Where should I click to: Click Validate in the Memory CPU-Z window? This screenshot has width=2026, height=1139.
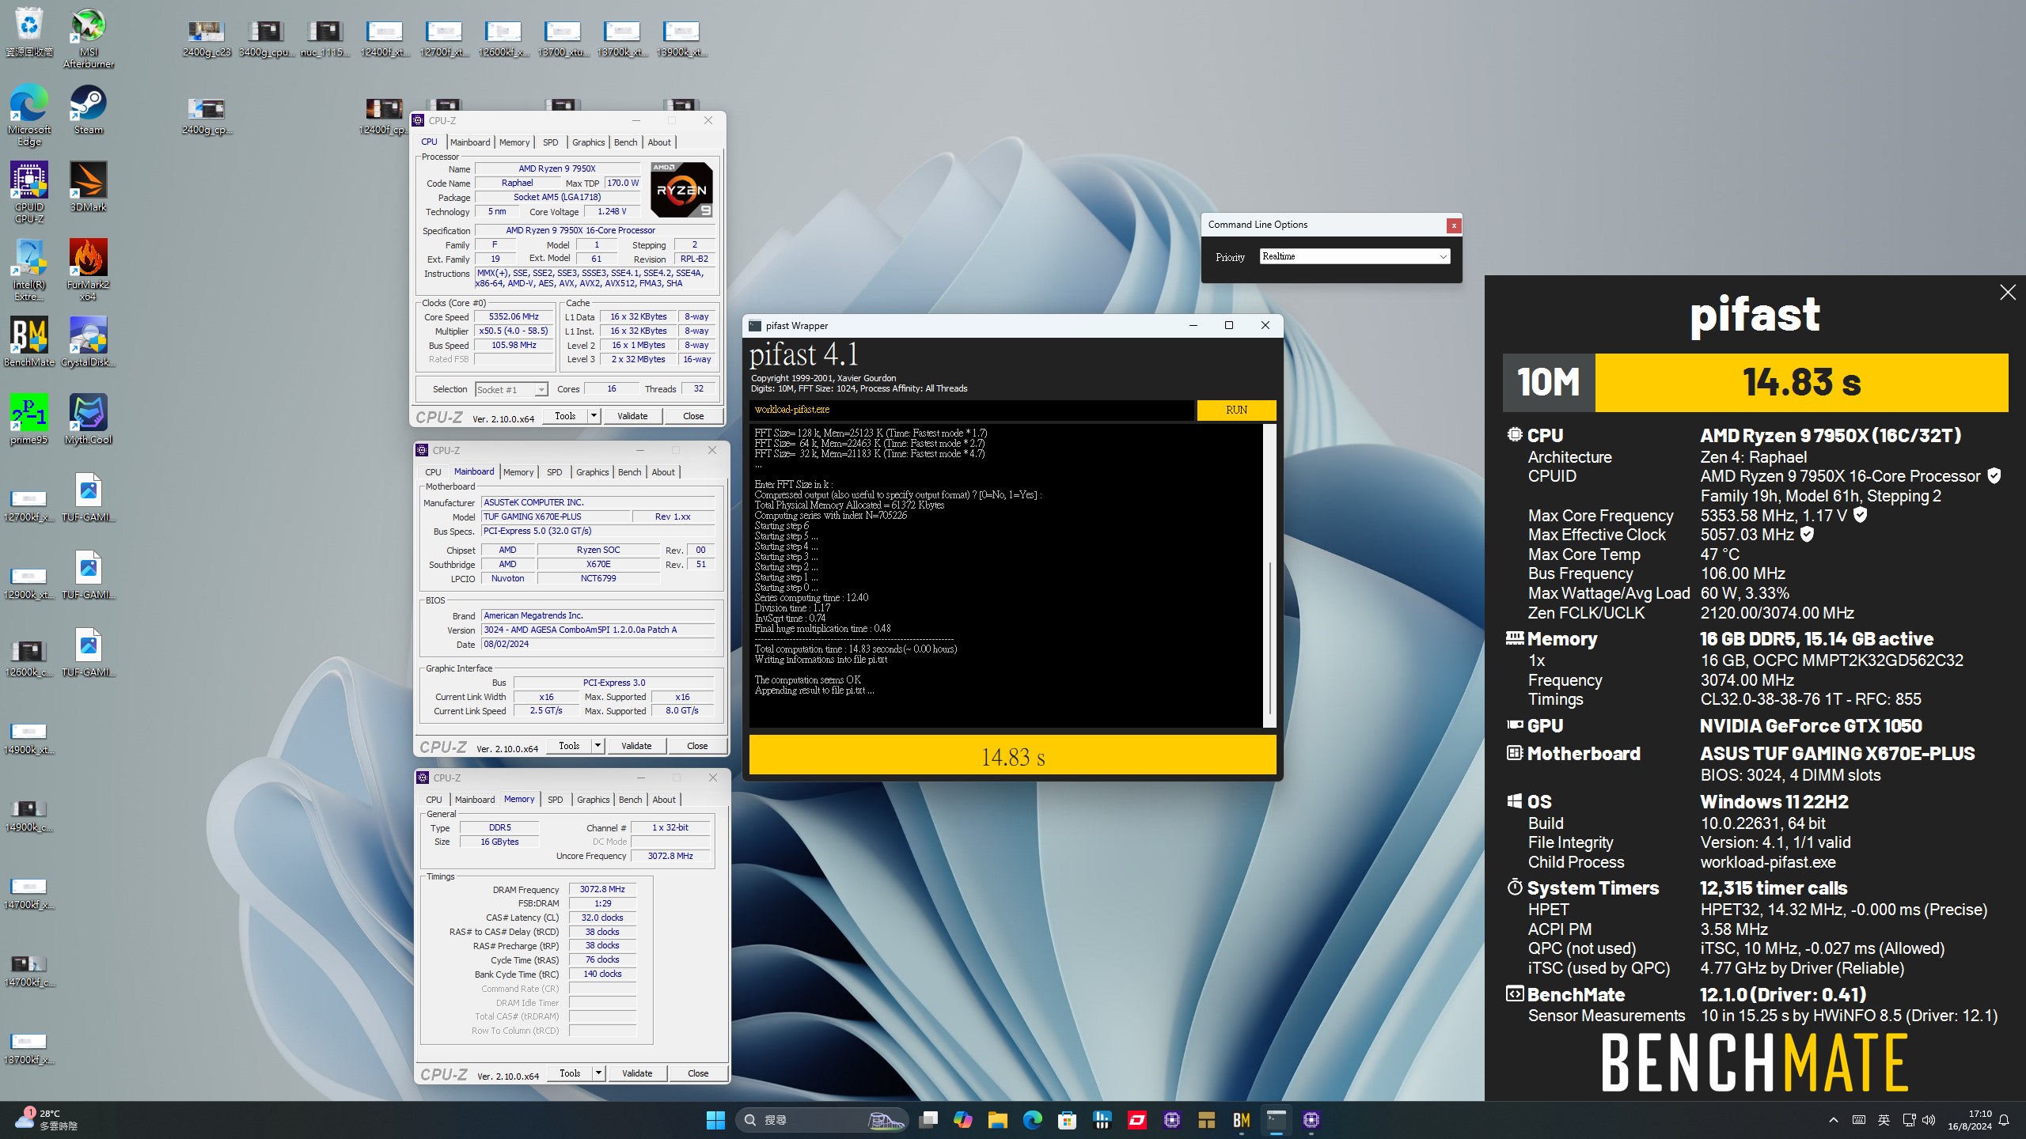click(637, 1073)
